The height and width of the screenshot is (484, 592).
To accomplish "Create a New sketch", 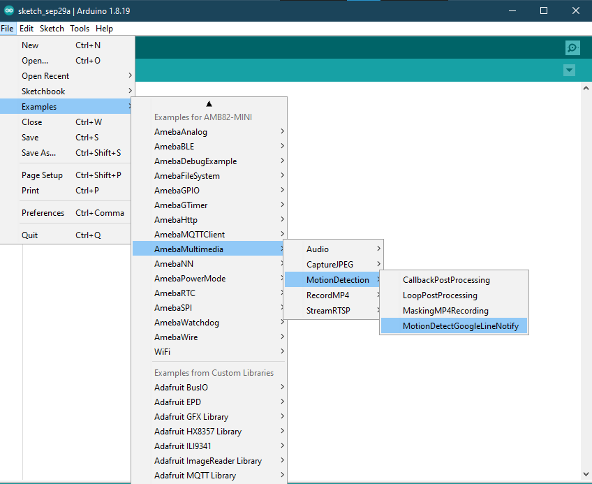I will [67, 45].
